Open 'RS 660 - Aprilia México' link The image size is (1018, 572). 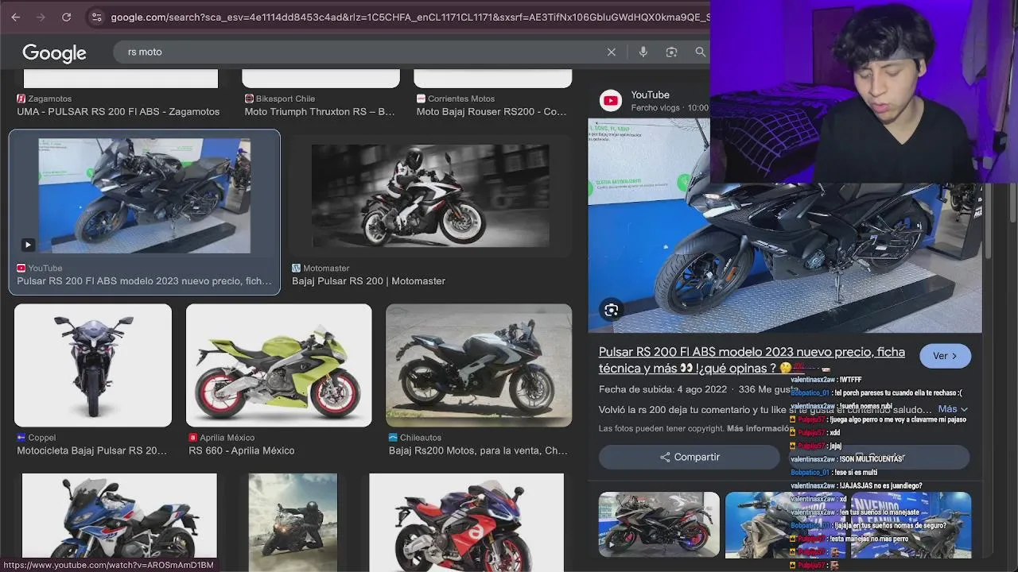(242, 450)
